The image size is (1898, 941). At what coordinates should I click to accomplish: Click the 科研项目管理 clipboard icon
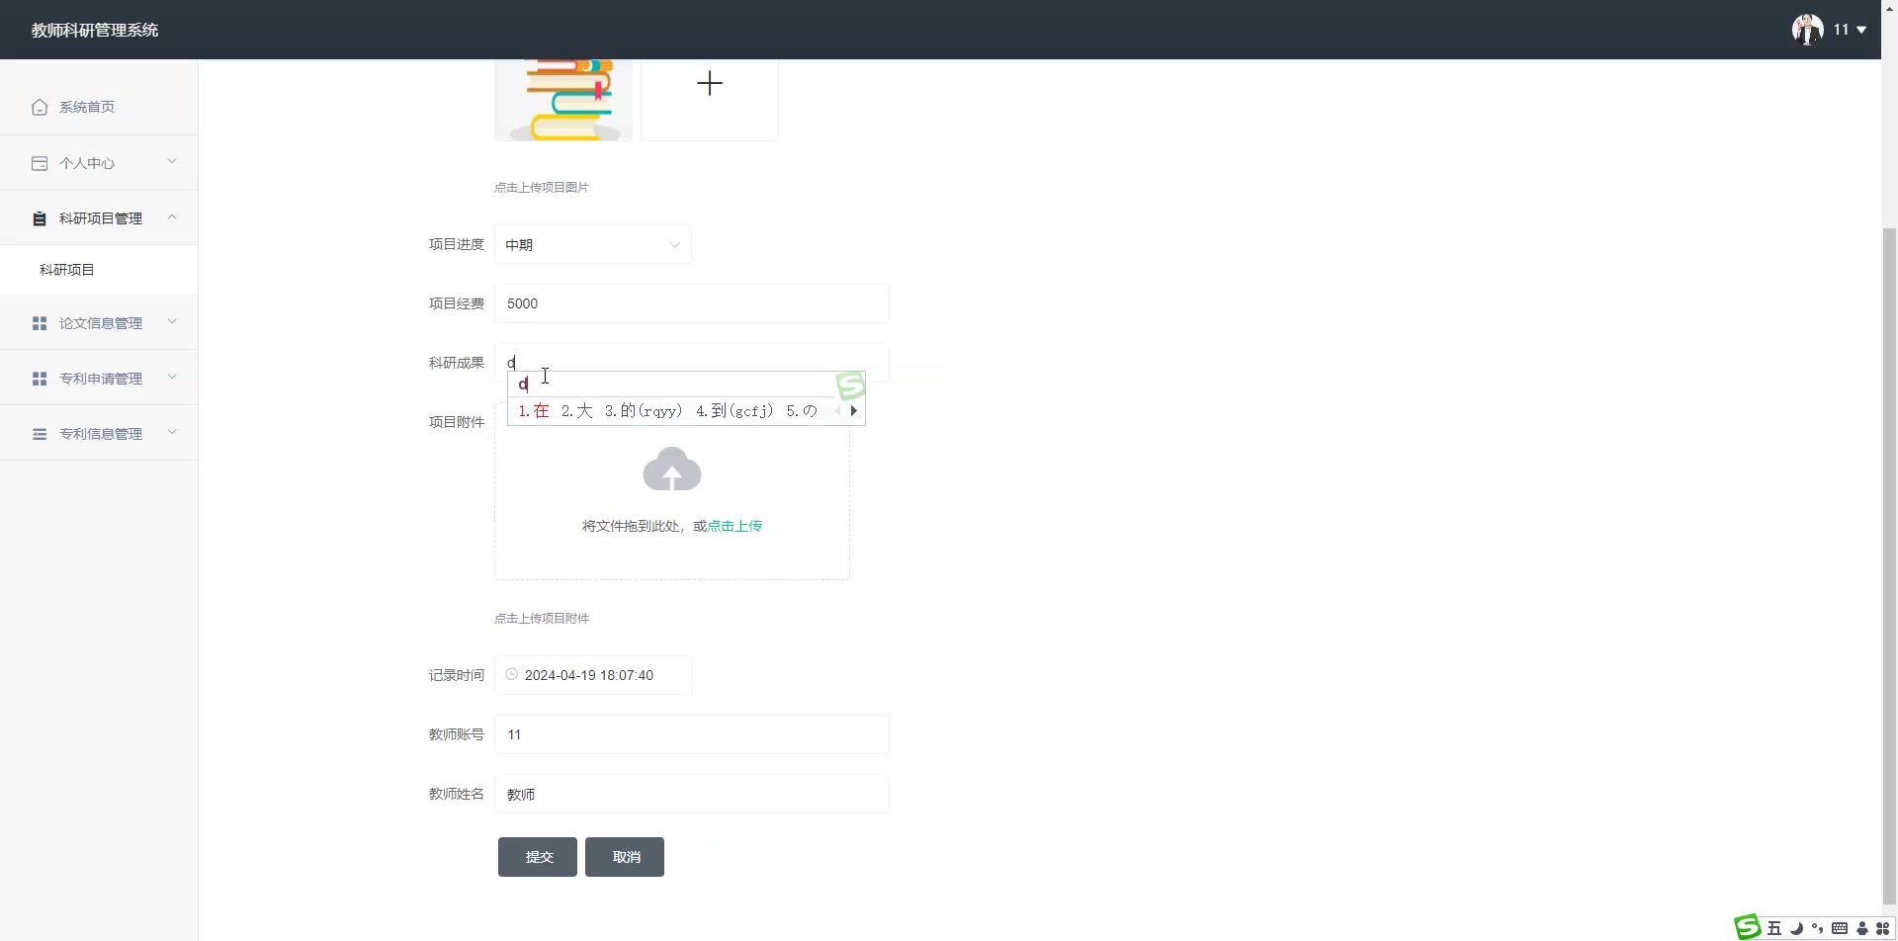click(40, 218)
